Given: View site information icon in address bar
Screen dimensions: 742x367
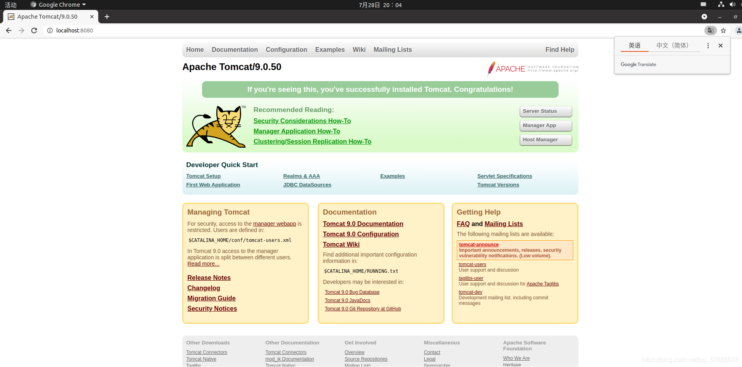Looking at the screenshot, I should [x=50, y=30].
